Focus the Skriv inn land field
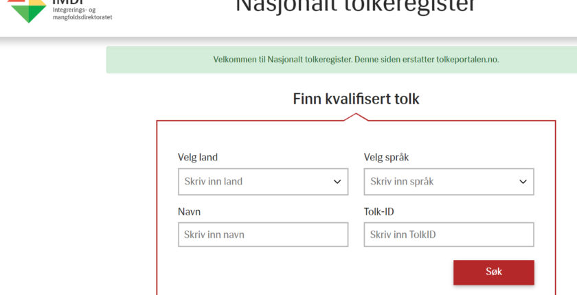This screenshot has width=577, height=295. 263,182
